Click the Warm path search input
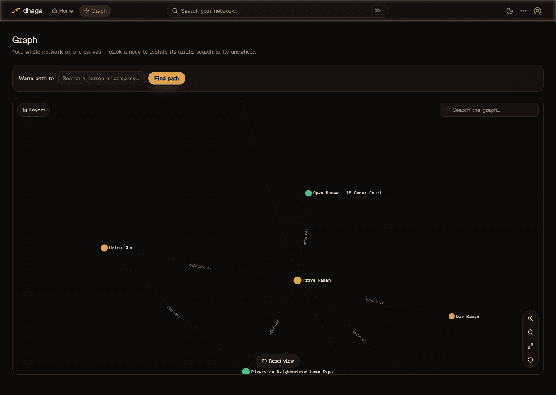The image size is (556, 395). [102, 78]
